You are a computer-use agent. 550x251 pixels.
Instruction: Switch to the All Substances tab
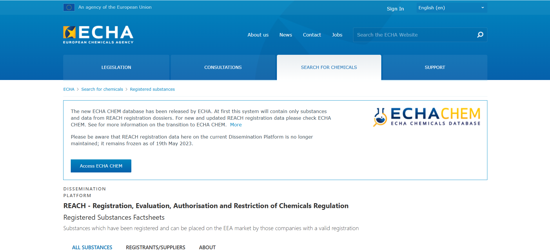[92, 247]
